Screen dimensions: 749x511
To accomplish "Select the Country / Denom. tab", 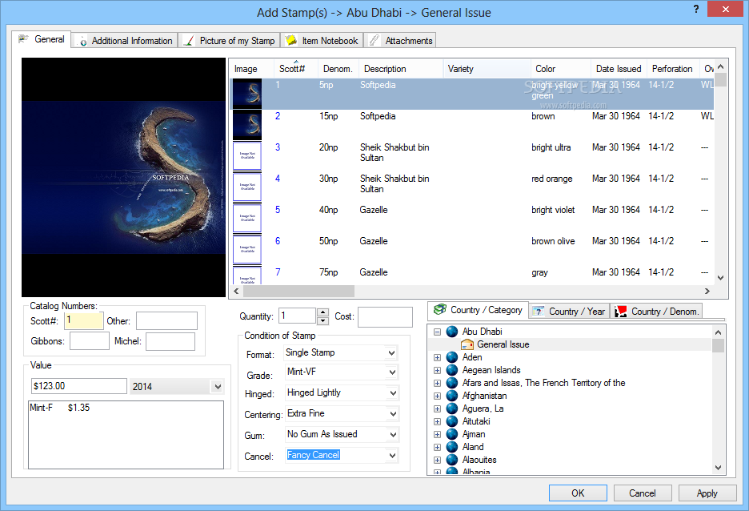I will [657, 312].
